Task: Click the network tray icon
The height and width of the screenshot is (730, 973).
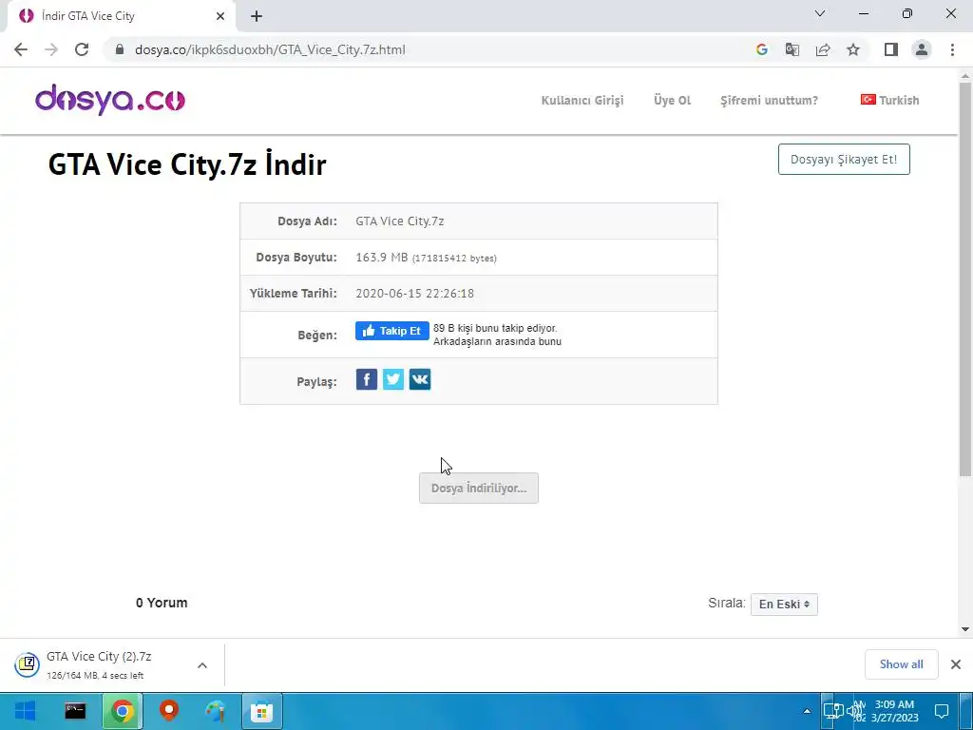Action: [832, 711]
